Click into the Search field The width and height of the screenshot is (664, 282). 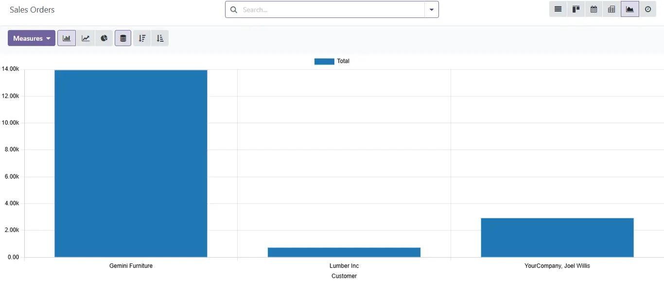332,10
